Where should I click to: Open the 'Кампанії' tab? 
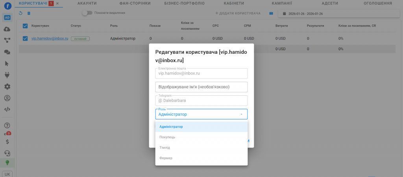point(282,3)
